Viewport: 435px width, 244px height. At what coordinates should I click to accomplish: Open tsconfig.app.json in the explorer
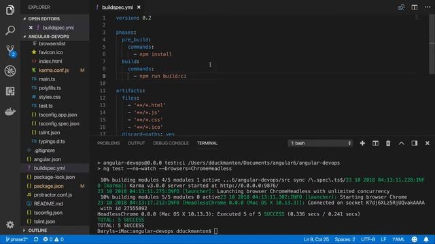point(58,115)
